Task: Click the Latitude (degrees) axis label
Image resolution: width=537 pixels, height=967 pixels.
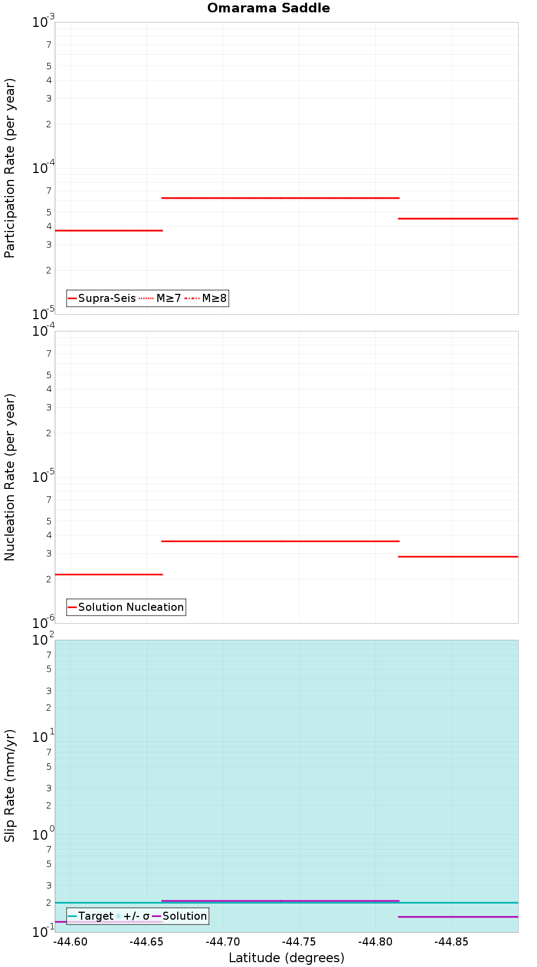Action: (287, 957)
